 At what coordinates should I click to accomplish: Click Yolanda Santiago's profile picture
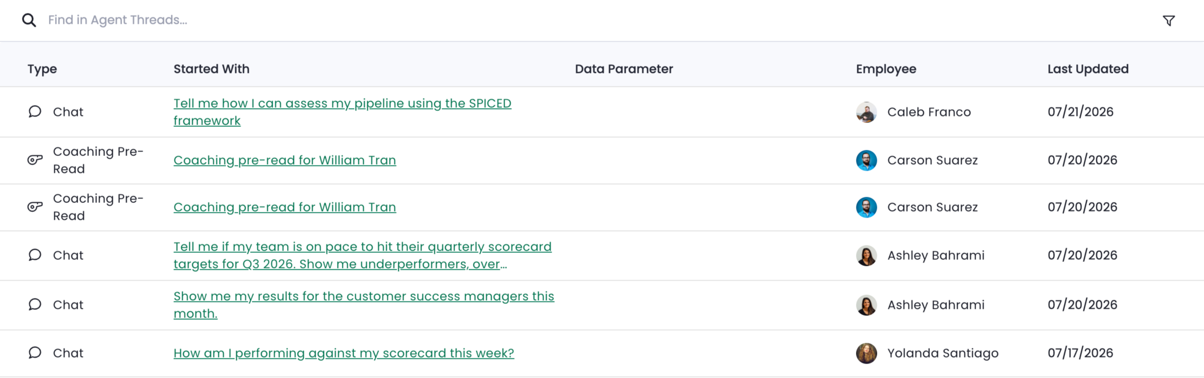(866, 353)
